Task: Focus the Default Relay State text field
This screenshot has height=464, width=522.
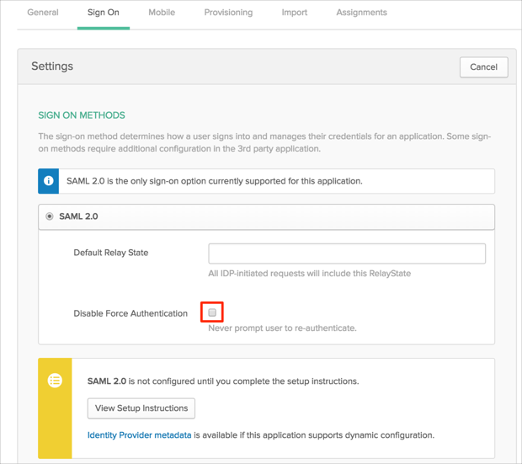Action: [x=347, y=253]
